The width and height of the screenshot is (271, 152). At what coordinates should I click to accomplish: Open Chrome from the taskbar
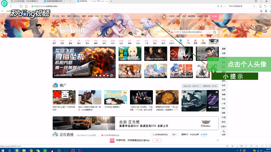[31, 151]
